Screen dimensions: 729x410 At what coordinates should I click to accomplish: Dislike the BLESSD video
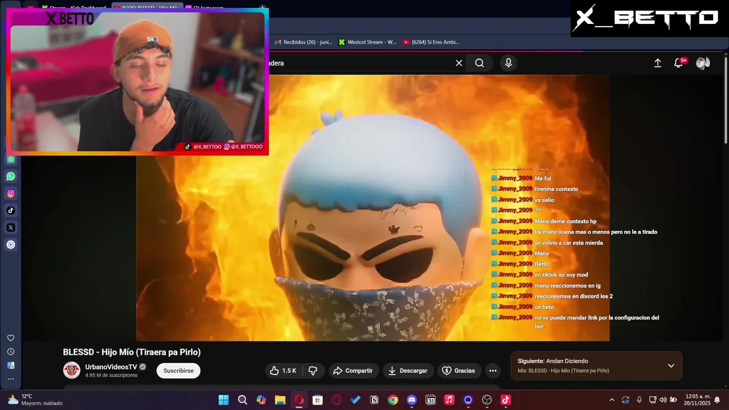(x=313, y=371)
